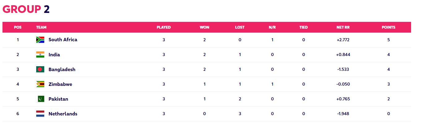
Task: Click the Pakistan flag icon
Action: click(x=40, y=99)
